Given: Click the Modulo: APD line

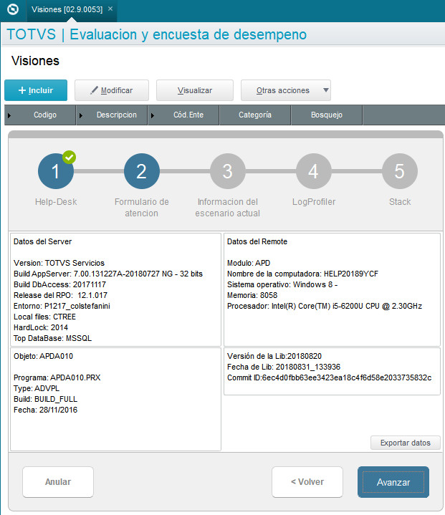Looking at the screenshot, I should click(249, 263).
